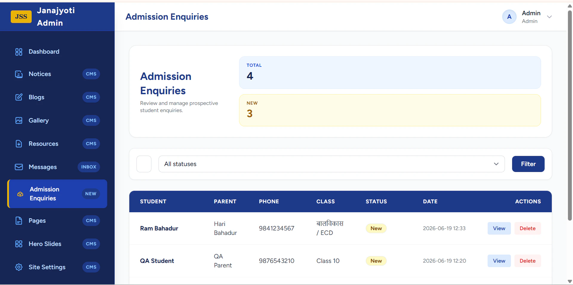This screenshot has width=573, height=285.
Task: View Ram Bahadur's enquiry
Action: click(499, 228)
